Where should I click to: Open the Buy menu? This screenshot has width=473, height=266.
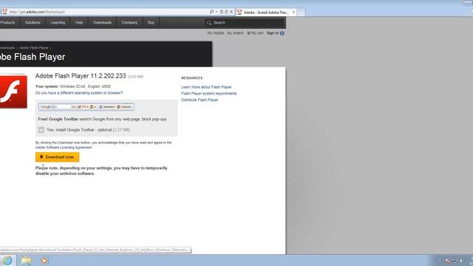(151, 23)
